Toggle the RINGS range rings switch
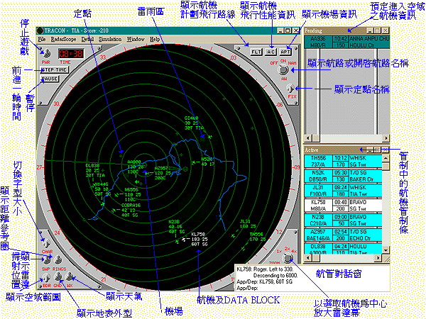The image size is (426, 319). (x=58, y=259)
